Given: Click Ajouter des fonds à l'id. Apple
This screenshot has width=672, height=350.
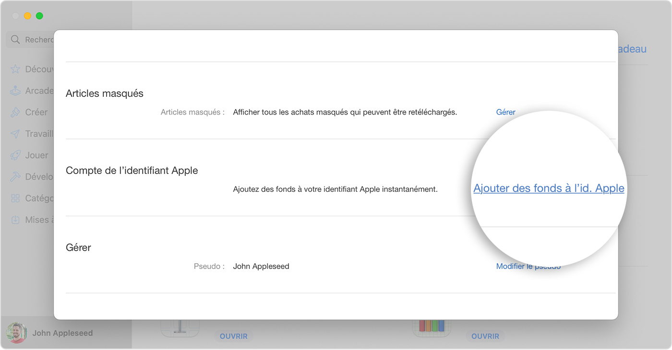Looking at the screenshot, I should point(549,188).
